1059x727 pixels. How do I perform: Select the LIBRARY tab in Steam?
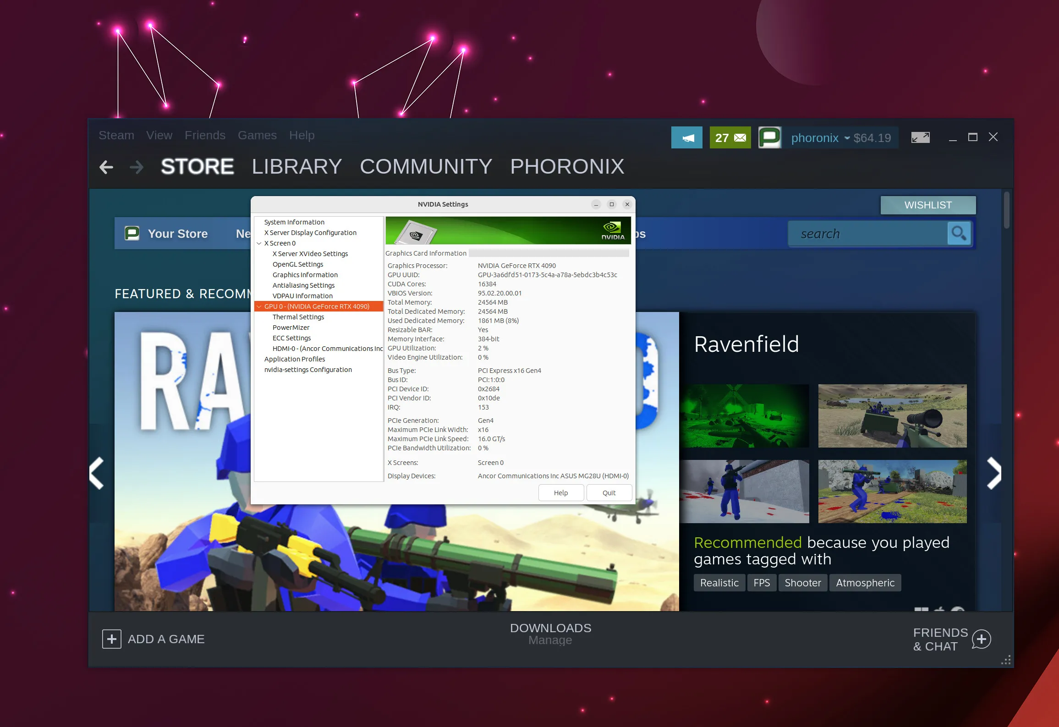pos(295,166)
